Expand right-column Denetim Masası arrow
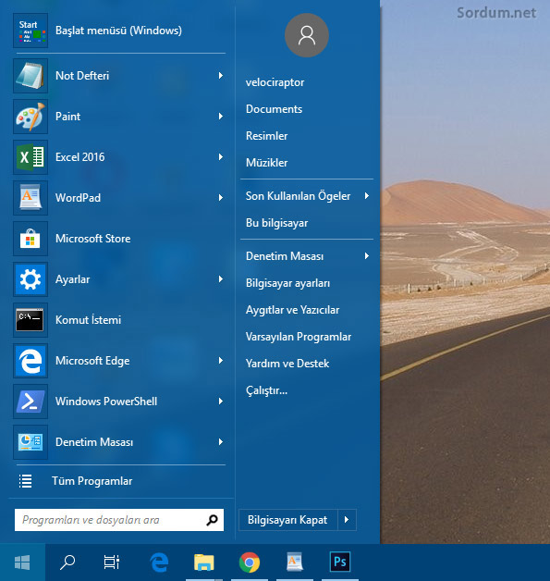The height and width of the screenshot is (581, 550). (x=366, y=256)
